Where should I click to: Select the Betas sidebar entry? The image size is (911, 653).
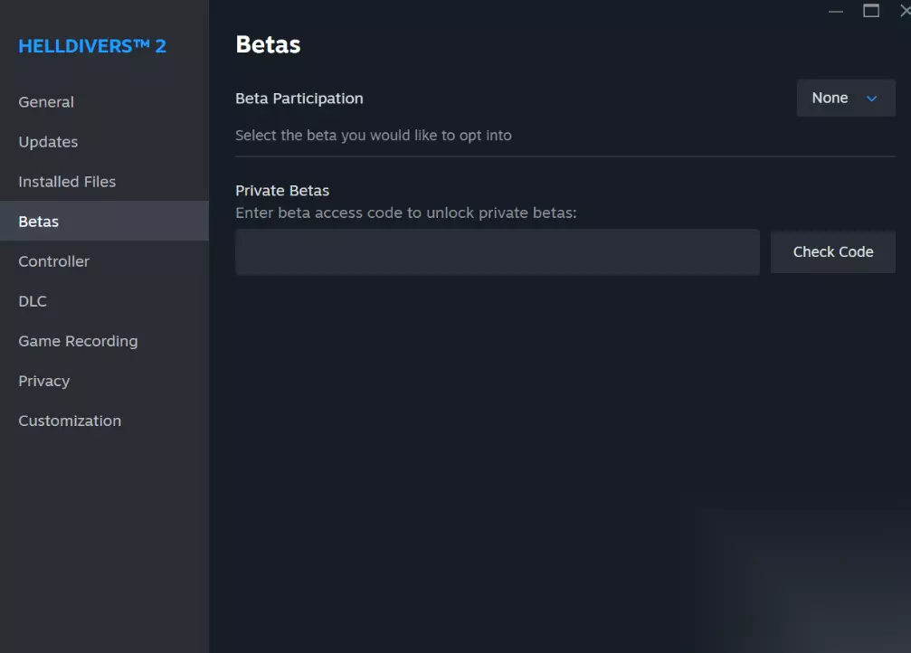(104, 222)
